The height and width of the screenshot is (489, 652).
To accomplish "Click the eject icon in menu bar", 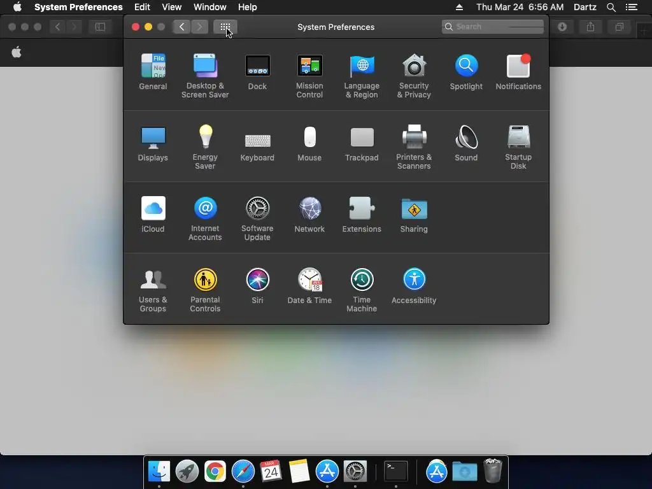I will (x=459, y=7).
